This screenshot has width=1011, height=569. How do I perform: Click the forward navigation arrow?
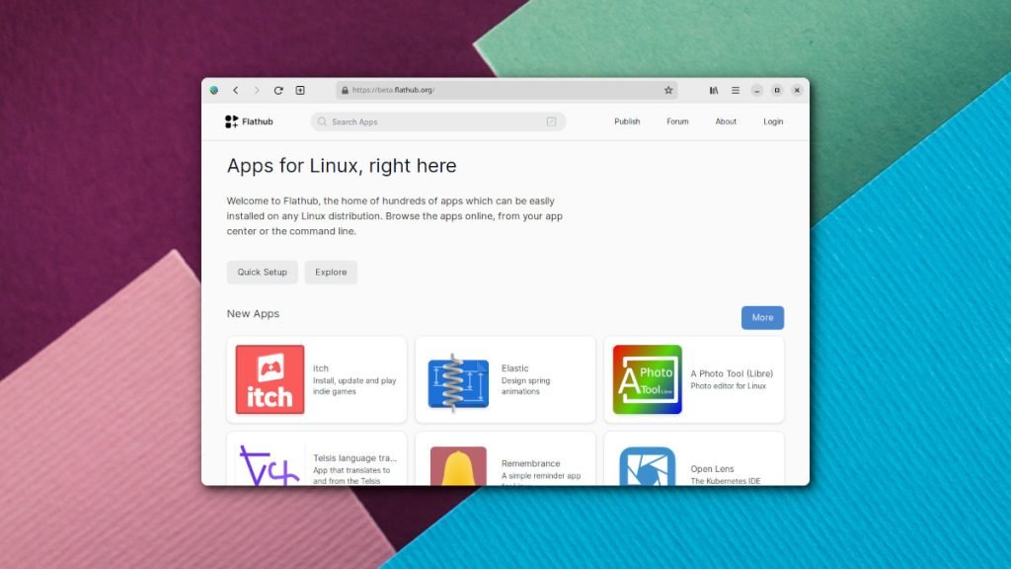click(x=257, y=90)
